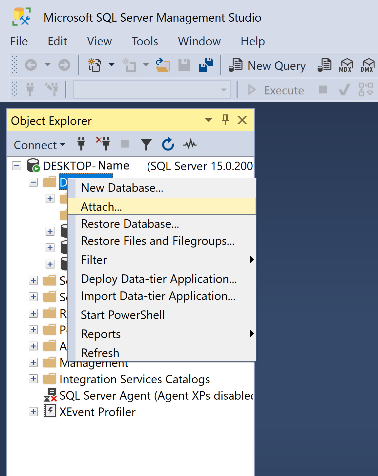Open the Reports submenu
Viewport: 378px width, 476px height.
(162, 334)
